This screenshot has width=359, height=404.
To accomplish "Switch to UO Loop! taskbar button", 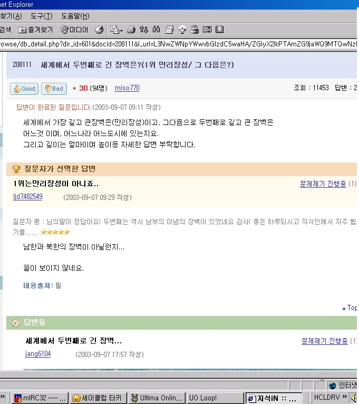I will tap(215, 398).
